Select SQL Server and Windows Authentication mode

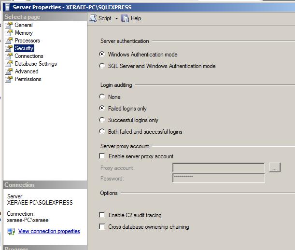point(102,66)
